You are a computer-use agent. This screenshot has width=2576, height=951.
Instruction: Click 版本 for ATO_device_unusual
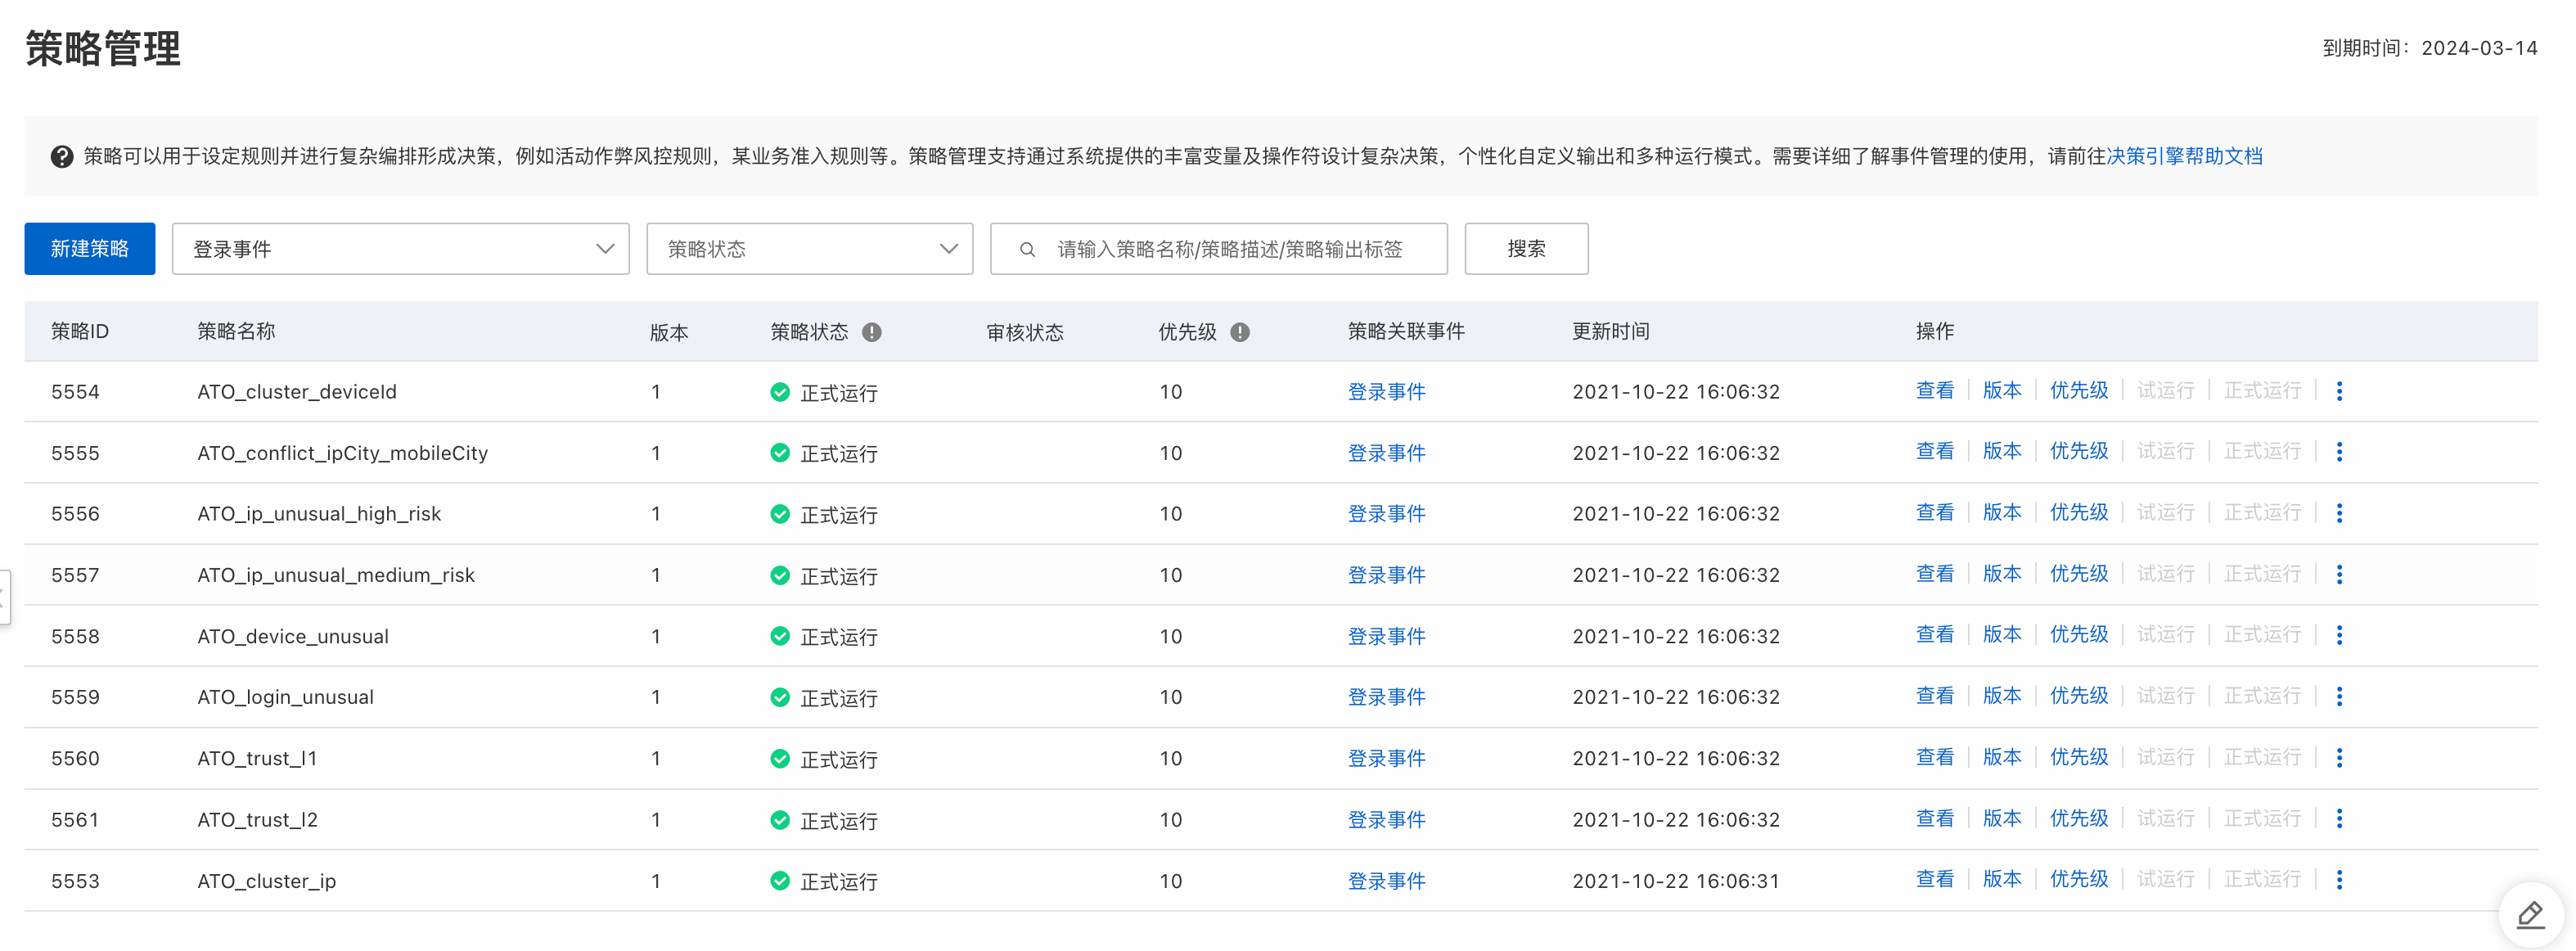tap(2002, 635)
